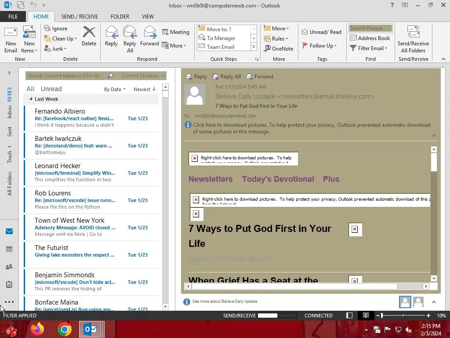Open Current Mailbox scope dropdown
The image size is (450, 338).
143,76
